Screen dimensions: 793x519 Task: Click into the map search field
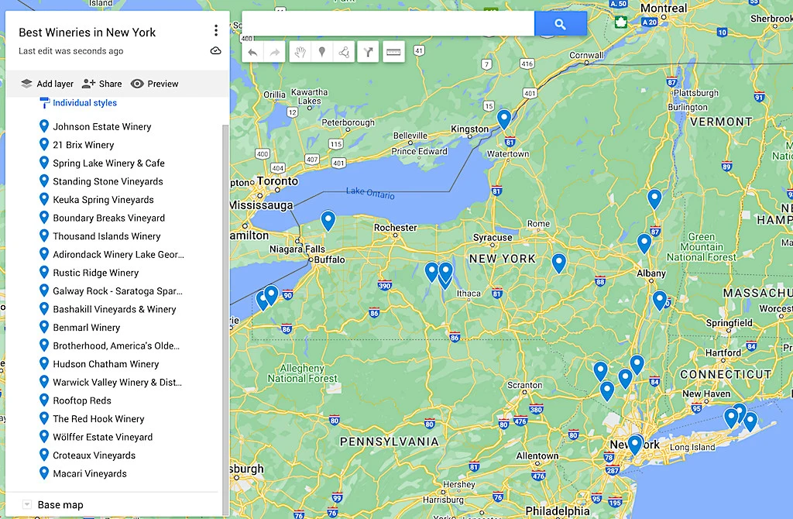388,24
